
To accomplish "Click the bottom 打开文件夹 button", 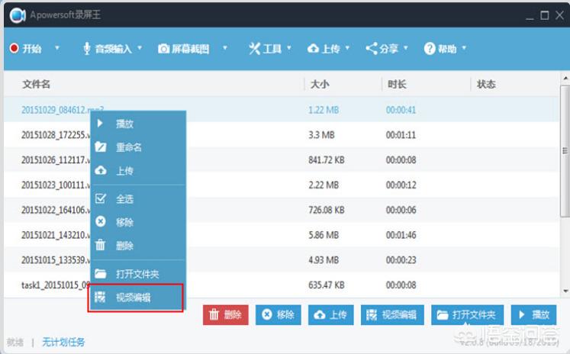I will pyautogui.click(x=467, y=314).
